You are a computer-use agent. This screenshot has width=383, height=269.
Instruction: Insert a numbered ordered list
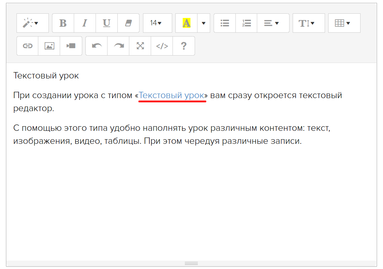click(x=246, y=23)
